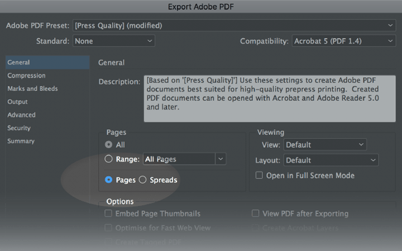Image resolution: width=402 pixels, height=251 pixels.
Task: Choose the Range radio button
Action: pos(109,159)
